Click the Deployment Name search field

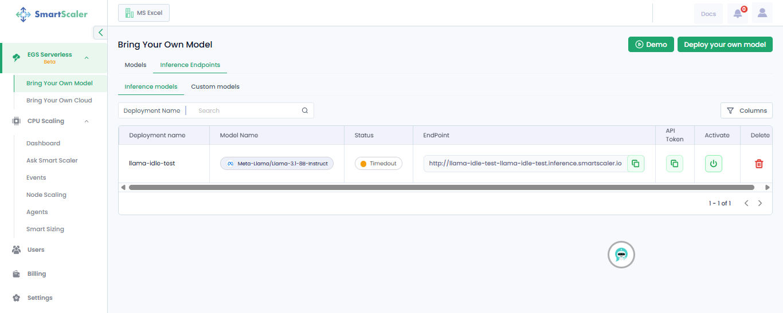tap(246, 110)
